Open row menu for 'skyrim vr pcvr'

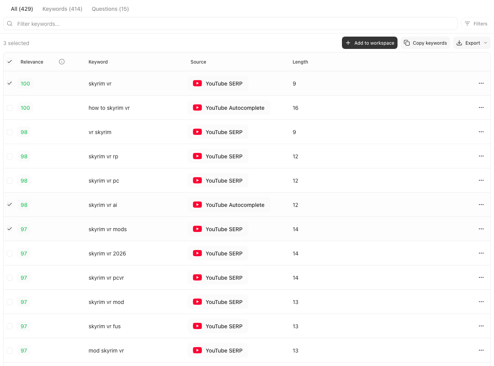click(481, 277)
